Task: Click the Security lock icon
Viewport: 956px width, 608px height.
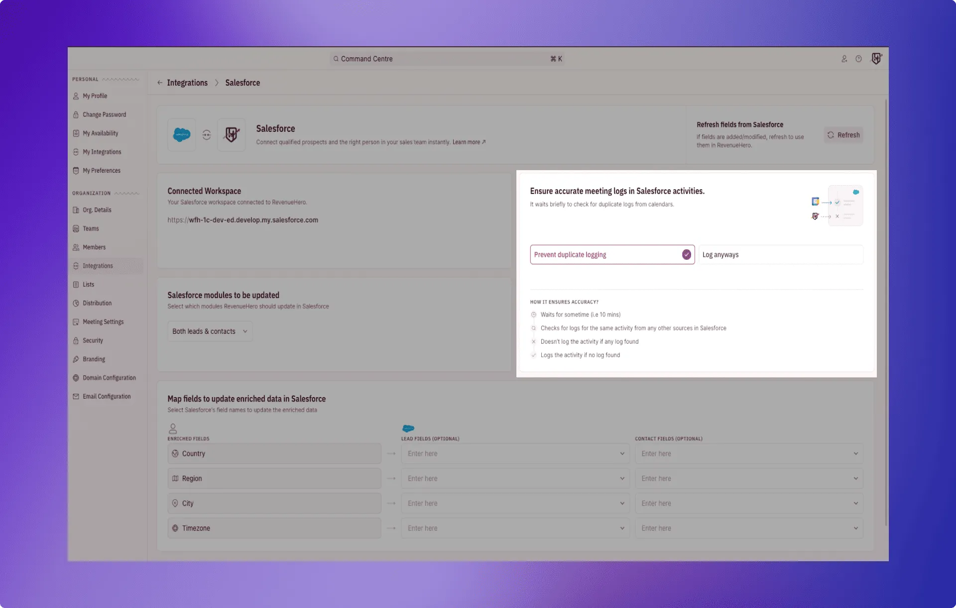Action: (76, 340)
